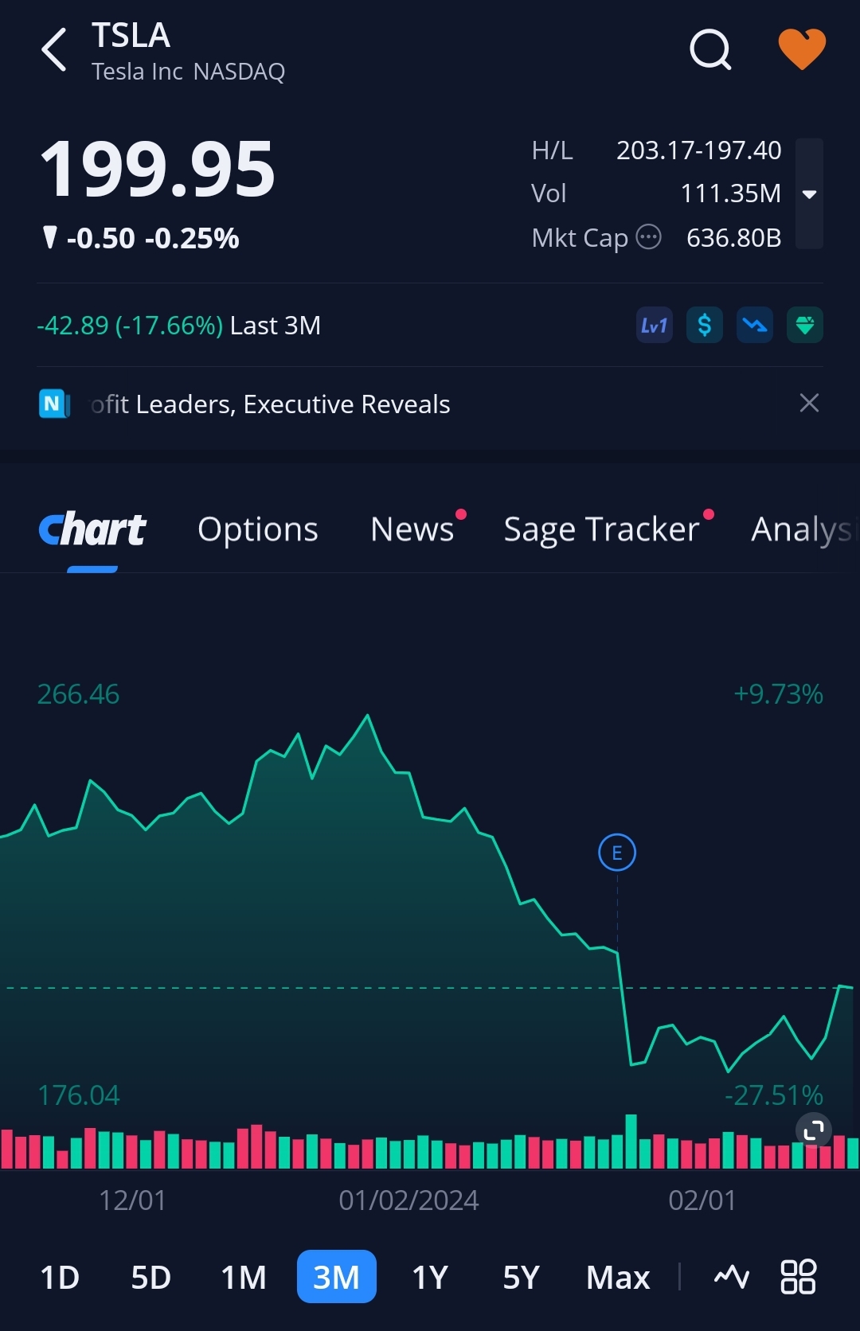This screenshot has height=1331, width=860.
Task: Tap the price 199.95
Action: click(x=158, y=169)
